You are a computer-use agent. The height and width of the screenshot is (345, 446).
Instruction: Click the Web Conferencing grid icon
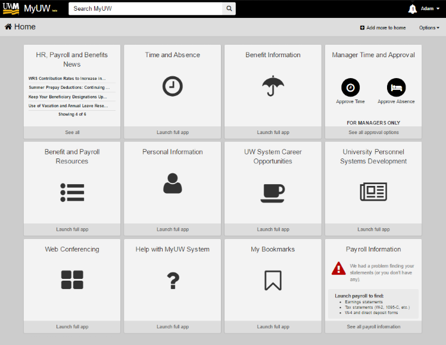[x=72, y=280]
